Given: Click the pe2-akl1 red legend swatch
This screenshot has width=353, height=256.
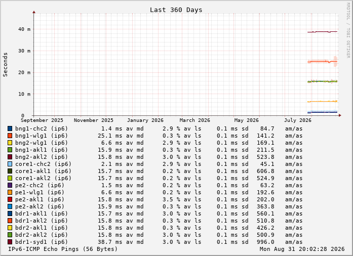Looking at the screenshot, I should point(10,199).
